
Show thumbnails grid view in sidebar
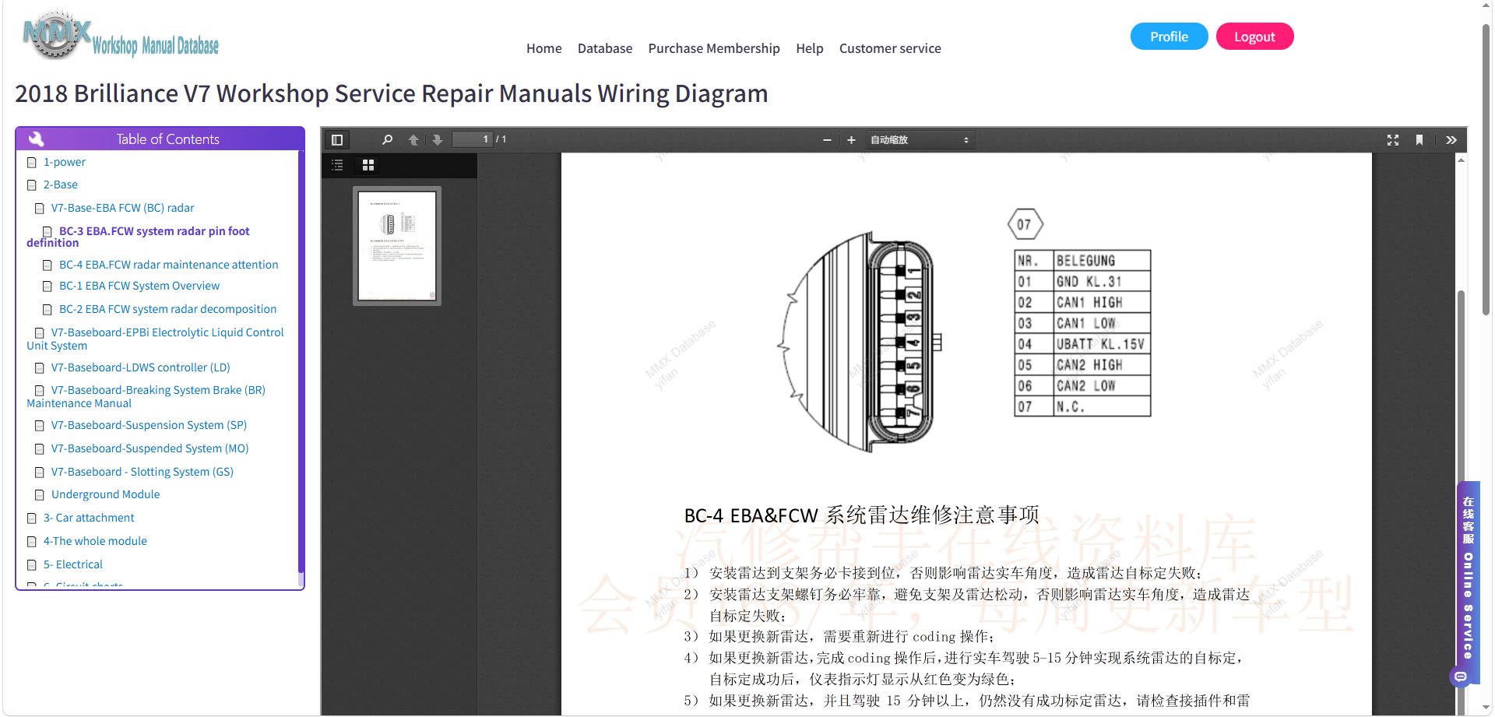[x=368, y=165]
